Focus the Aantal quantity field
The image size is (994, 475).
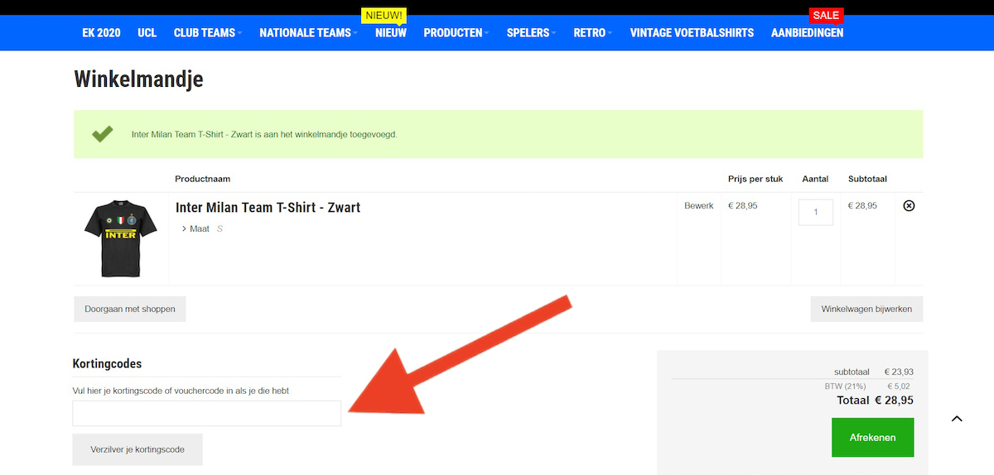(816, 212)
